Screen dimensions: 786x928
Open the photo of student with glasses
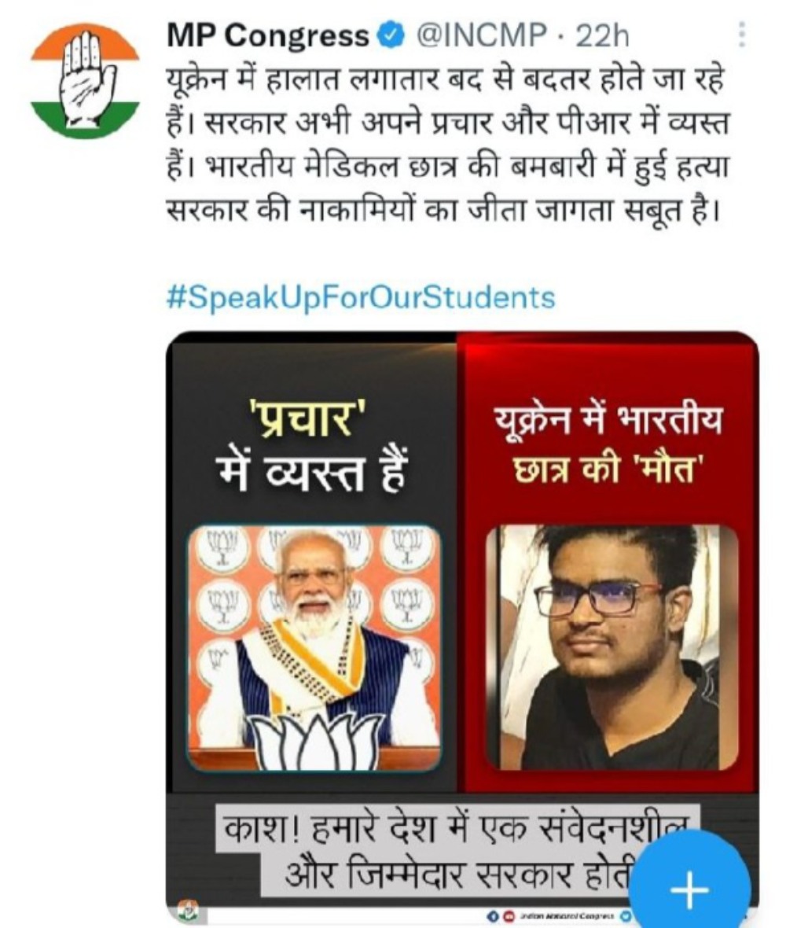point(612,647)
